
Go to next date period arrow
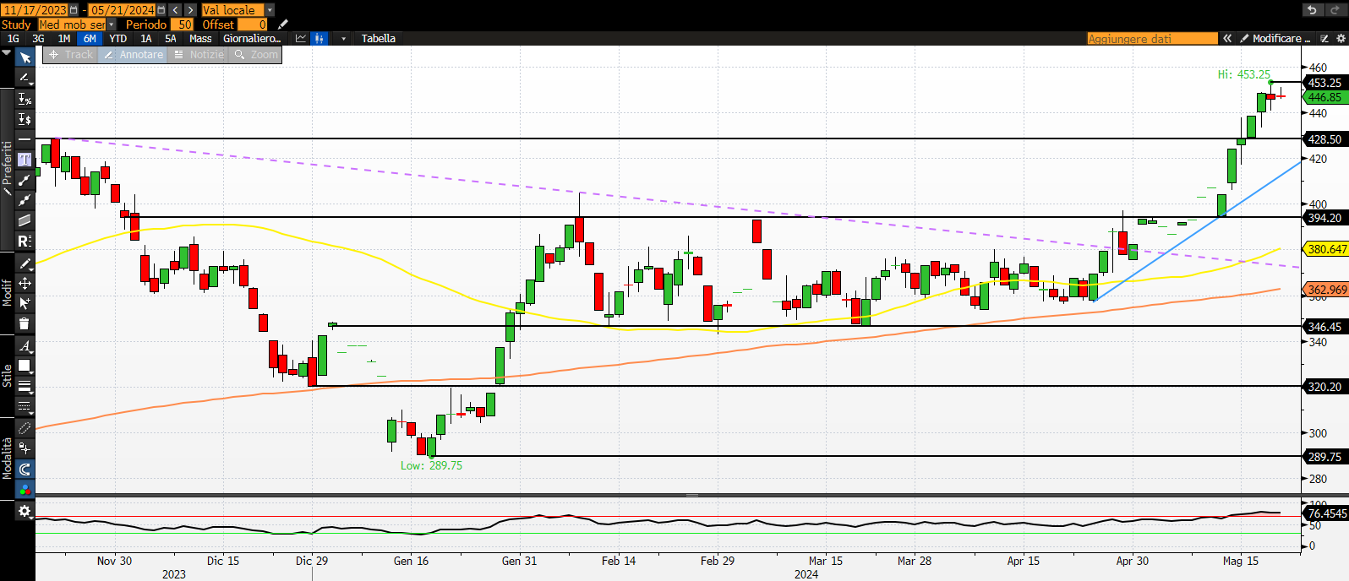point(190,10)
